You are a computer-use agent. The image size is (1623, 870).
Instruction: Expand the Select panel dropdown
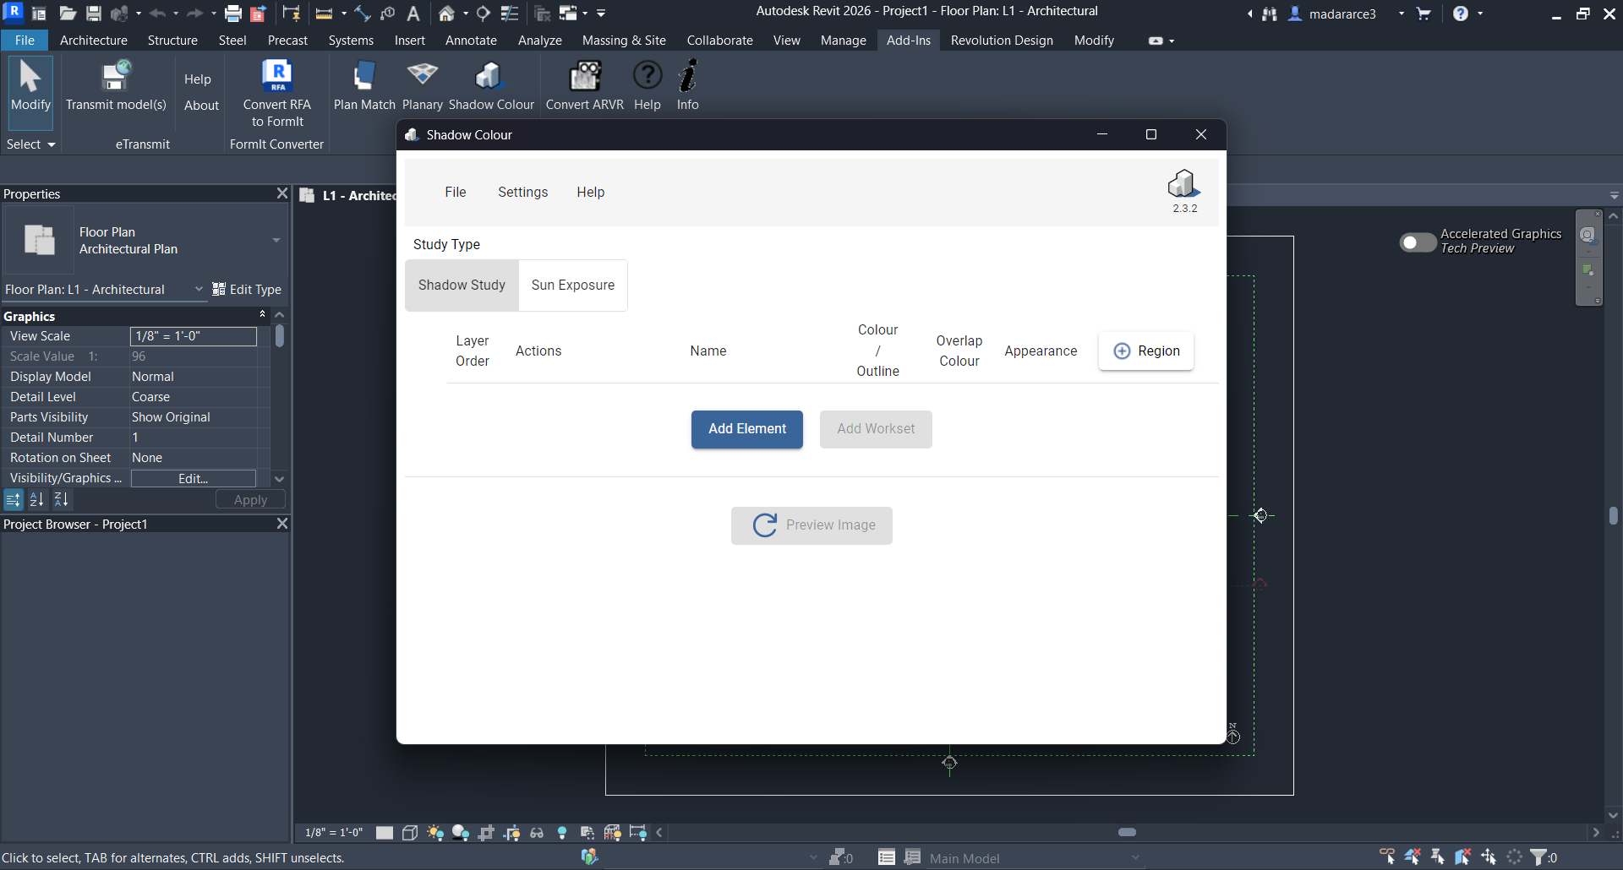31,144
